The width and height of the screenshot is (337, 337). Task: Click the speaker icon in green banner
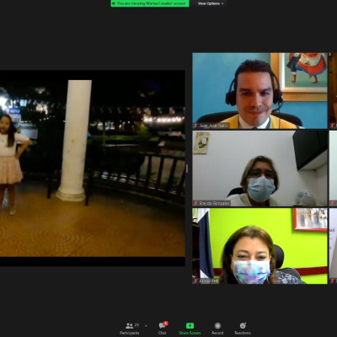[114, 3]
